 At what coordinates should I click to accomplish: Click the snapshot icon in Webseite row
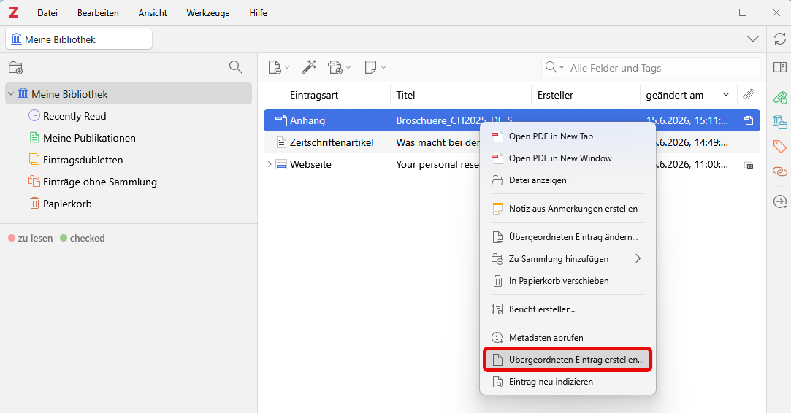pyautogui.click(x=749, y=164)
